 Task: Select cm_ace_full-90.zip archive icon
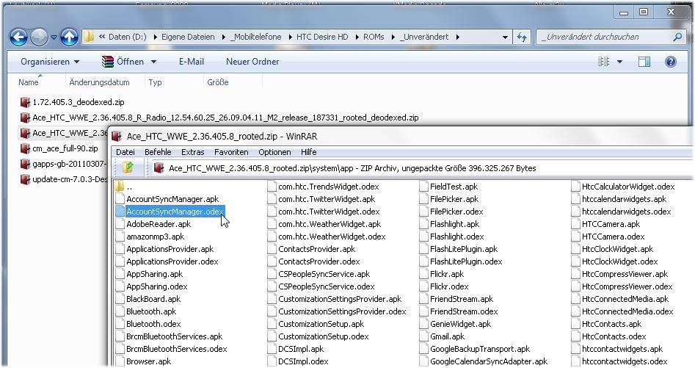[x=25, y=148]
